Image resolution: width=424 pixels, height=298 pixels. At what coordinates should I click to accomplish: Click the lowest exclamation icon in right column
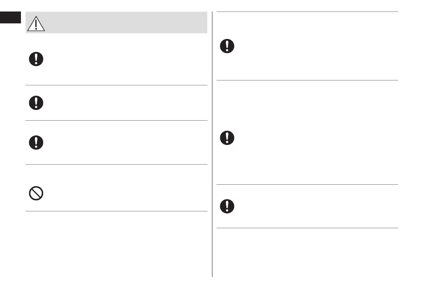[227, 206]
